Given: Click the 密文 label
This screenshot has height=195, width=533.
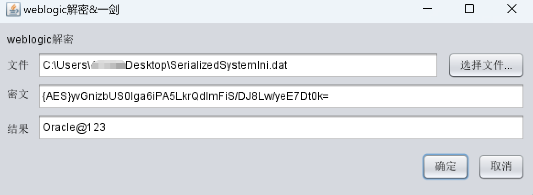Looking at the screenshot, I should click(x=18, y=95).
